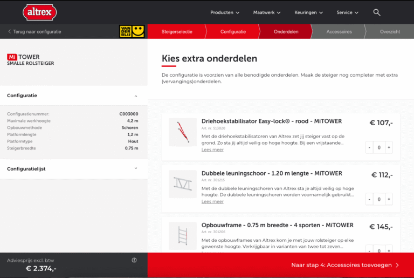This screenshot has width=414, height=278.
Task: Decrease Dubbele leuningschoor quantity with minus
Action: coord(369,199)
